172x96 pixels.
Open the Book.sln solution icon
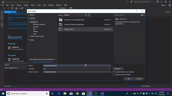[9, 48]
